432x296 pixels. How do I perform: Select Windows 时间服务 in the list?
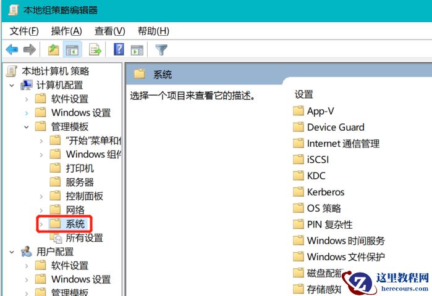345,240
